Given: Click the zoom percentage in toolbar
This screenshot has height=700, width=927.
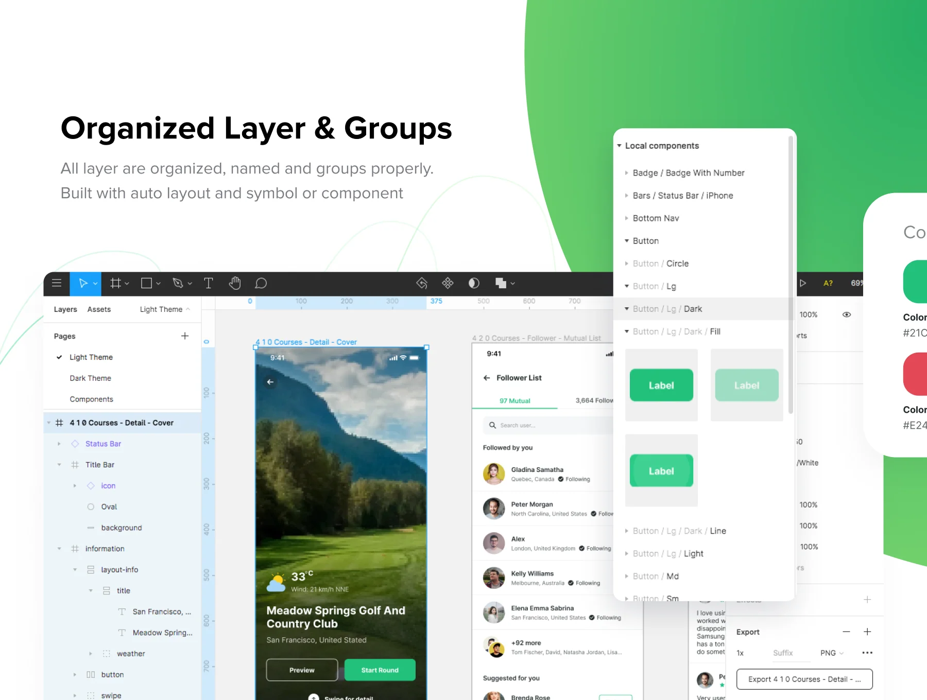Looking at the screenshot, I should (x=856, y=283).
